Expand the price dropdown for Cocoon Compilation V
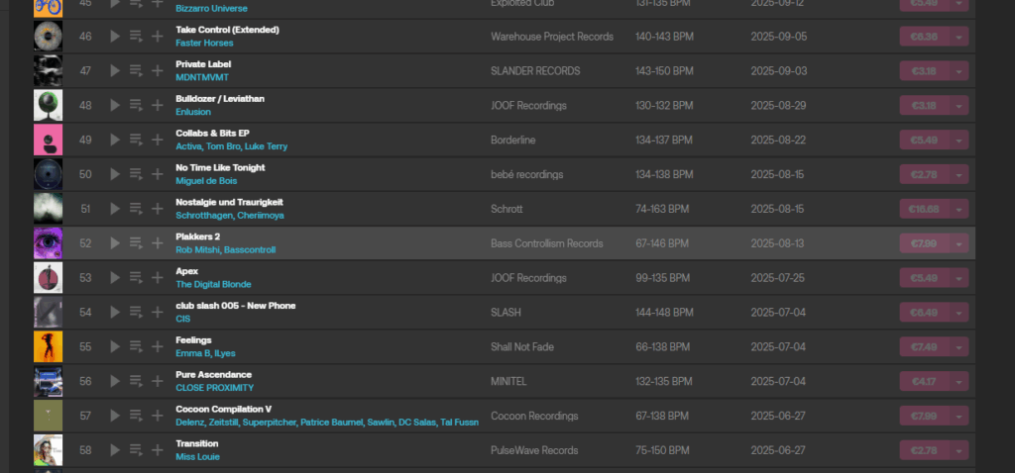This screenshot has height=473, width=1015. (x=959, y=417)
